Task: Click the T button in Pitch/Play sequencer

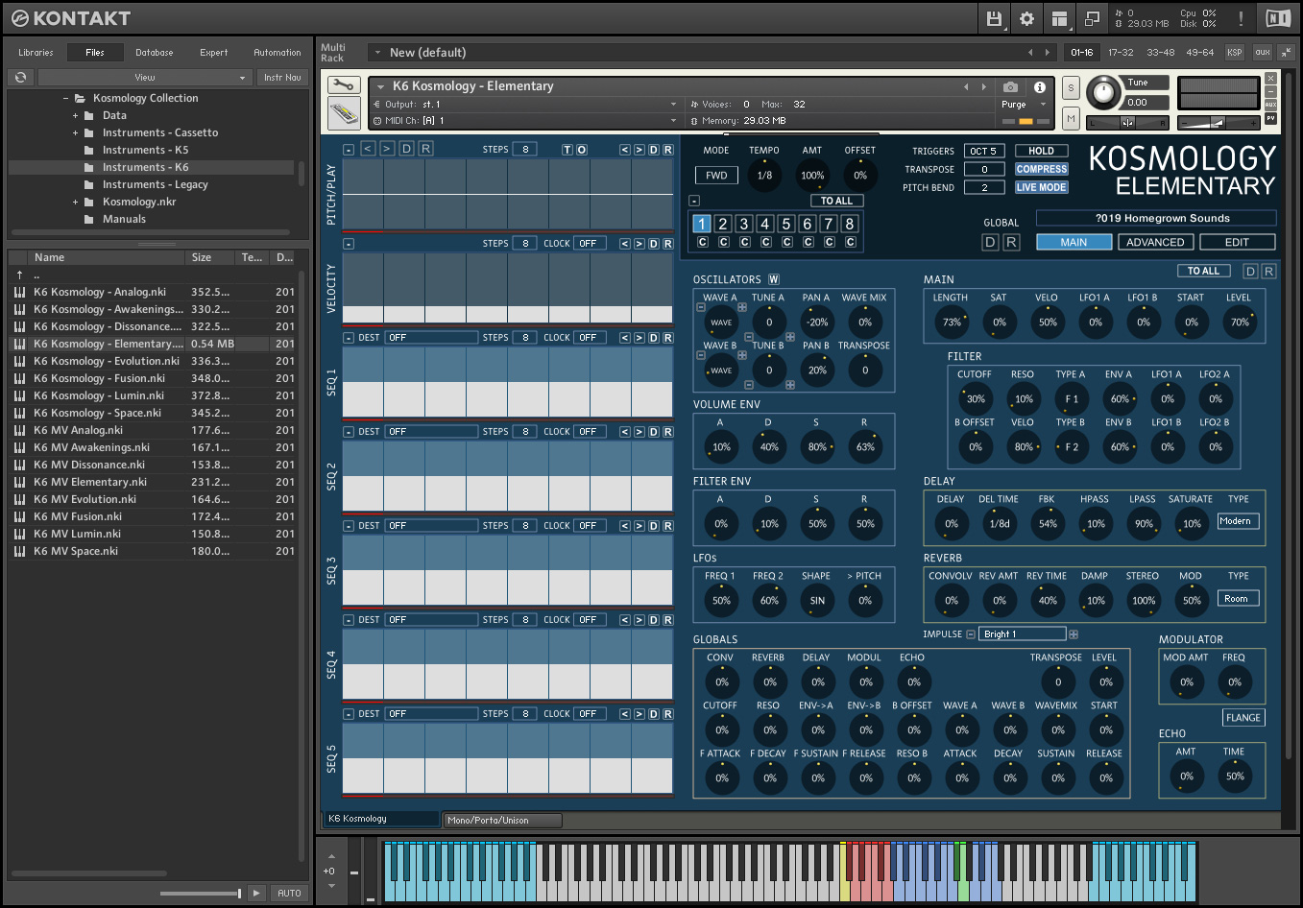Action: click(567, 150)
